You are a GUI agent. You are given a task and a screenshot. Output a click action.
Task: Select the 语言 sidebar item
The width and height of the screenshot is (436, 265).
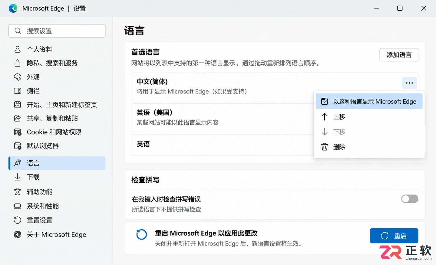pyautogui.click(x=57, y=163)
